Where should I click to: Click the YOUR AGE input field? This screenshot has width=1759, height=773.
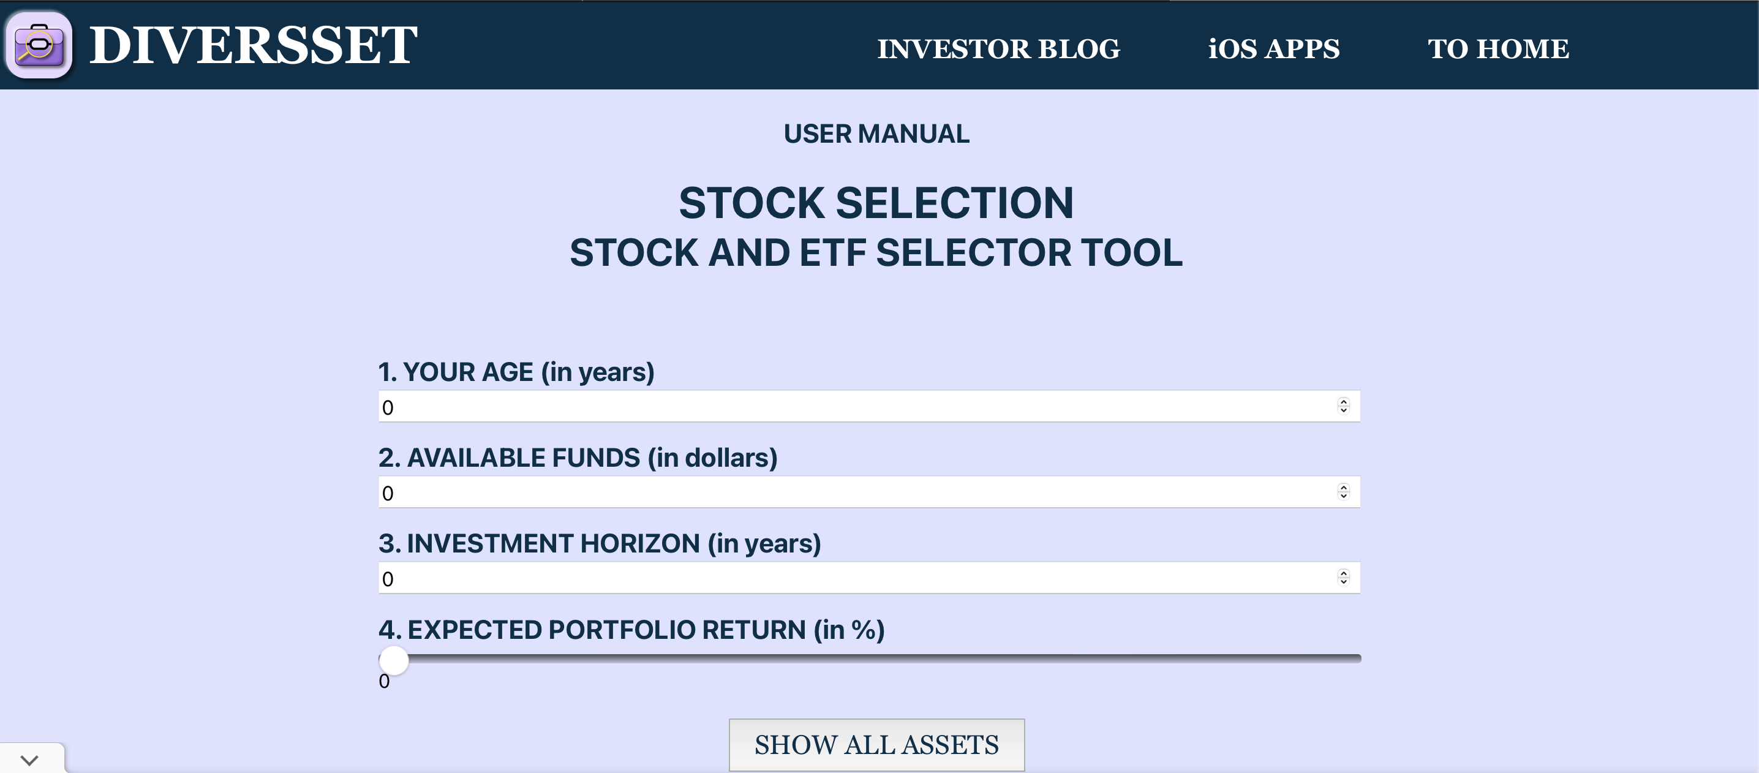pyautogui.click(x=868, y=407)
